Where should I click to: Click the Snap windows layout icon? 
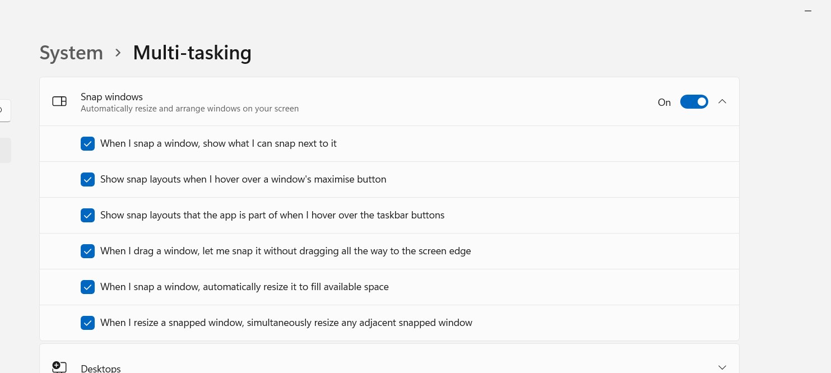coord(59,101)
